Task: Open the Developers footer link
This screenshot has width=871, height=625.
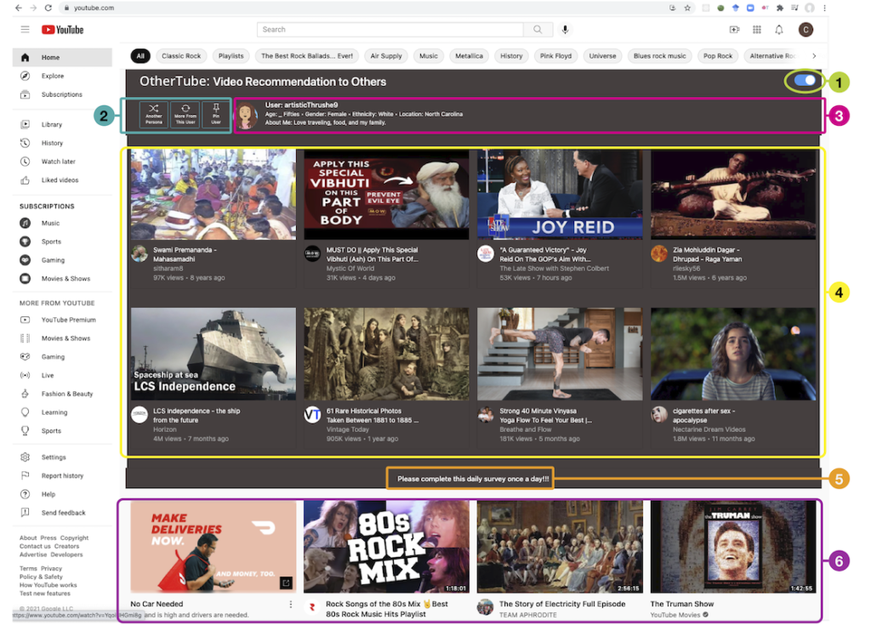Action: click(x=66, y=554)
